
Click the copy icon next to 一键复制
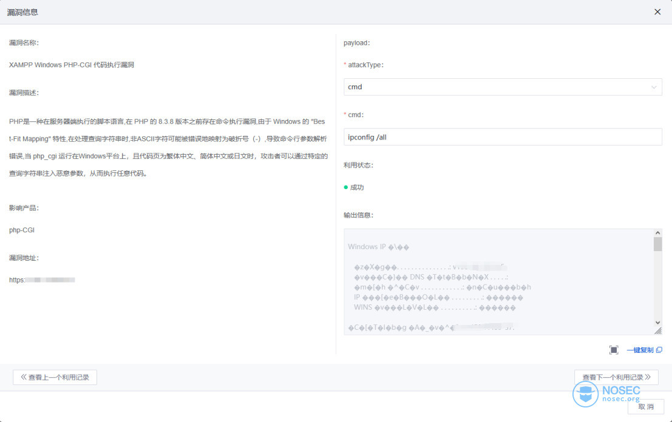pos(659,350)
